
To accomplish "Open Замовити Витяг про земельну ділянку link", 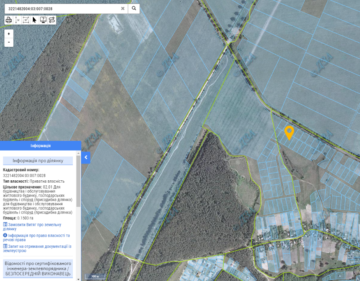I will 32,227.
